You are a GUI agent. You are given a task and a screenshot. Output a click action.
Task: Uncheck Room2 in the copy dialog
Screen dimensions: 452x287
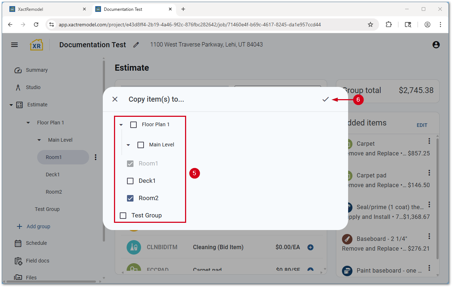tap(130, 198)
